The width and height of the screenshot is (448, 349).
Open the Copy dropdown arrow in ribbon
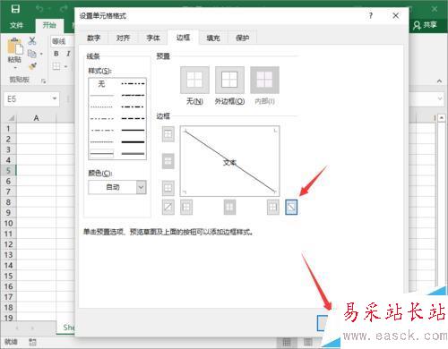[x=41, y=54]
